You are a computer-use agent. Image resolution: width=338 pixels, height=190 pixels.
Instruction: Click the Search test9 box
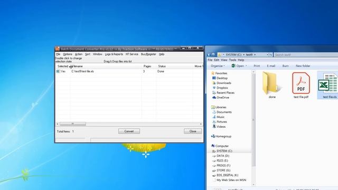[x=306, y=55]
